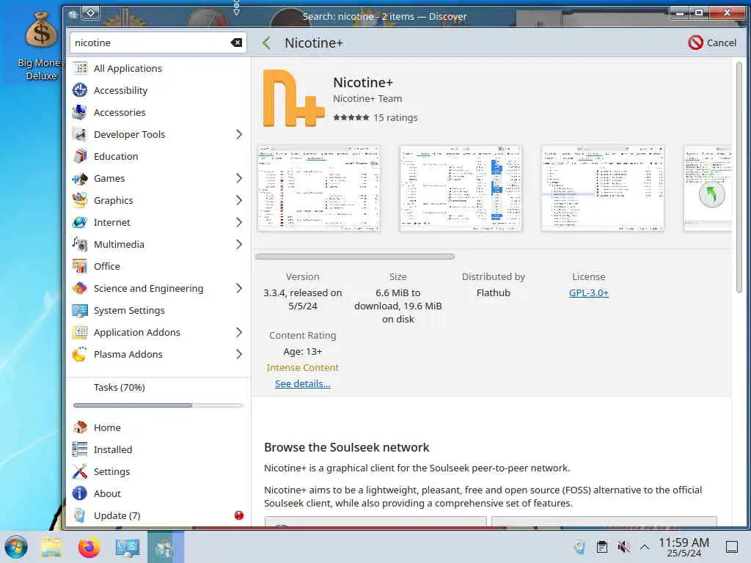
Task: Open Firefox from the taskbar
Action: tap(89, 547)
